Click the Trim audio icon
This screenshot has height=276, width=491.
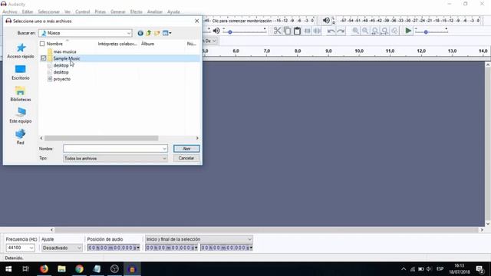click(x=307, y=31)
